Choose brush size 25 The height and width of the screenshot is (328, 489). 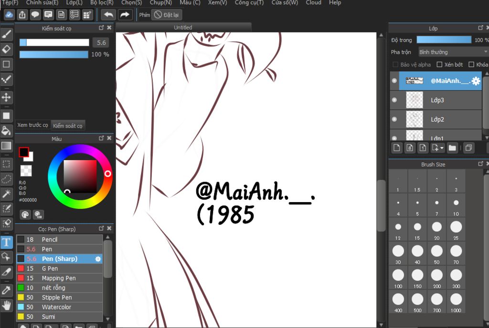pos(456,230)
